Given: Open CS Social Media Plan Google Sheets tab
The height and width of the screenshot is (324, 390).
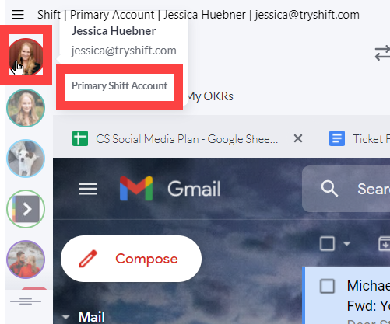Looking at the screenshot, I should [175, 139].
